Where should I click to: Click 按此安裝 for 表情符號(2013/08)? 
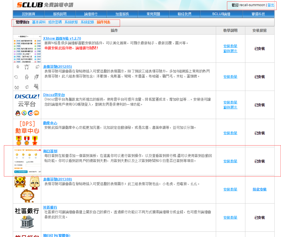(x=260, y=189)
